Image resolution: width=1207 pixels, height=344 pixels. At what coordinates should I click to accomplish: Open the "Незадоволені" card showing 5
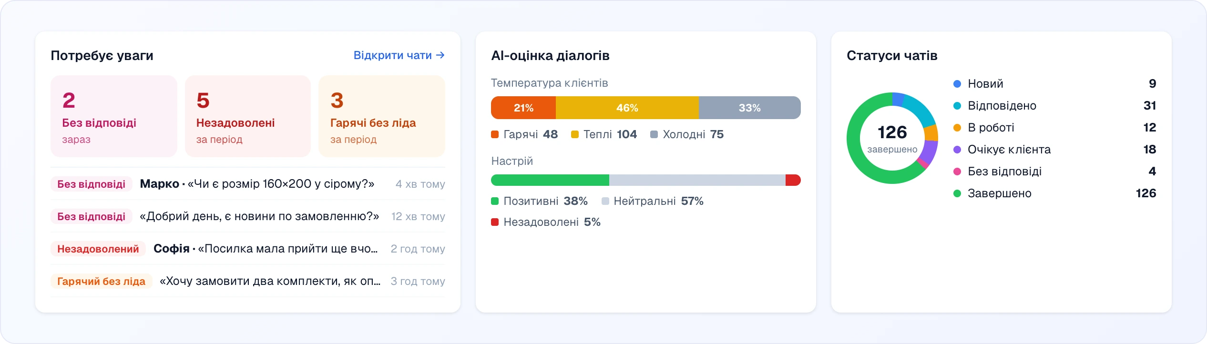(x=248, y=116)
